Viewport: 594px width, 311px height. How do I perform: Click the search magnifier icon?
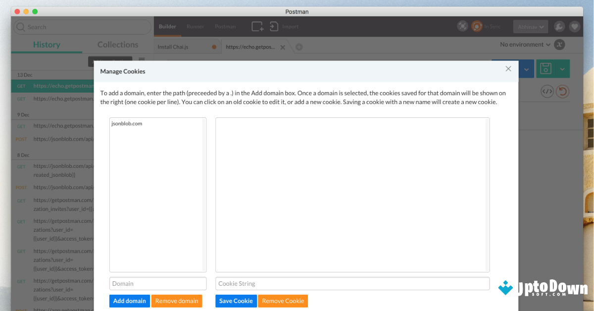point(20,26)
